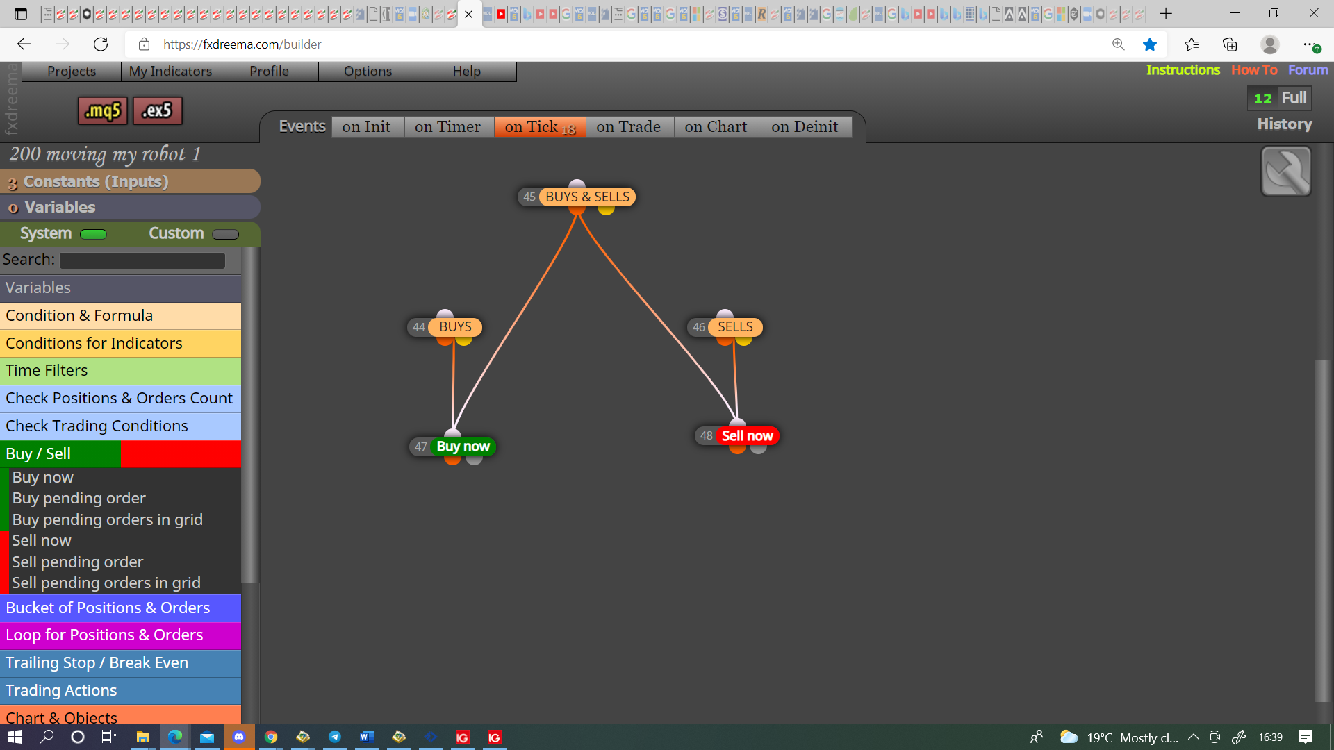The width and height of the screenshot is (1334, 750).
Task: Expand Time Filters category
Action: [x=120, y=371]
